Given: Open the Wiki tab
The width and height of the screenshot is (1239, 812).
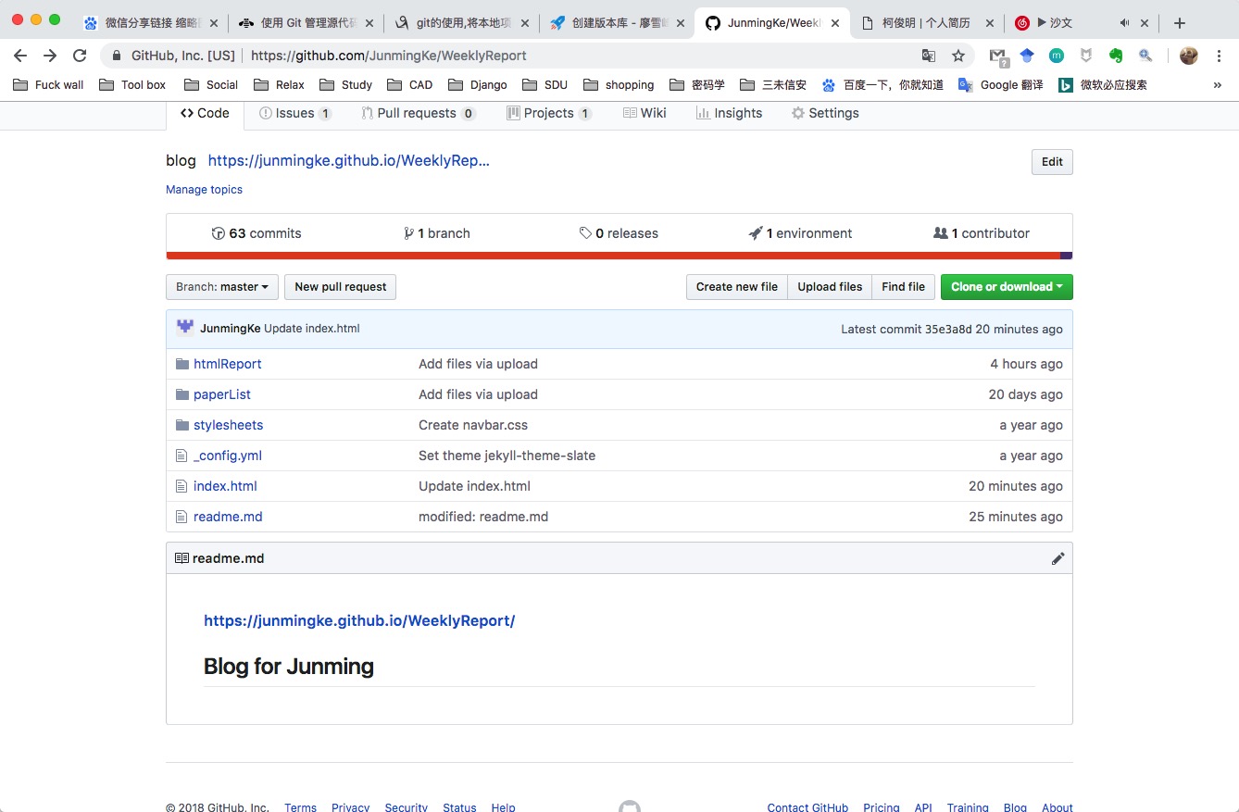Looking at the screenshot, I should pyautogui.click(x=645, y=113).
